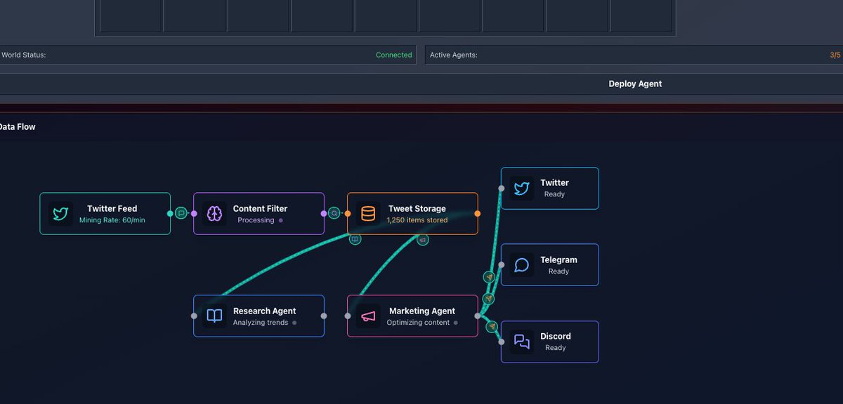This screenshot has width=843, height=404.
Task: Click the Twitter output node bird icon
Action: pos(521,188)
